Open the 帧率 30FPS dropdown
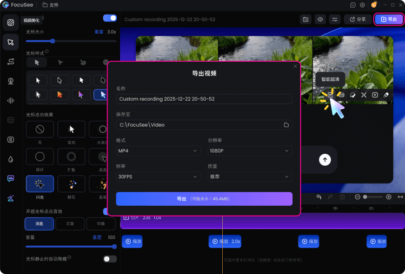 click(x=158, y=177)
